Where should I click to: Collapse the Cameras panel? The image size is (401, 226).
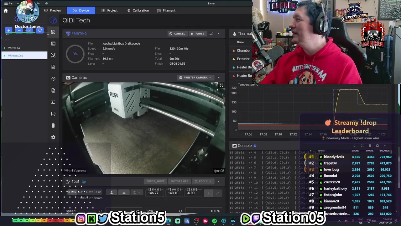pos(219,78)
